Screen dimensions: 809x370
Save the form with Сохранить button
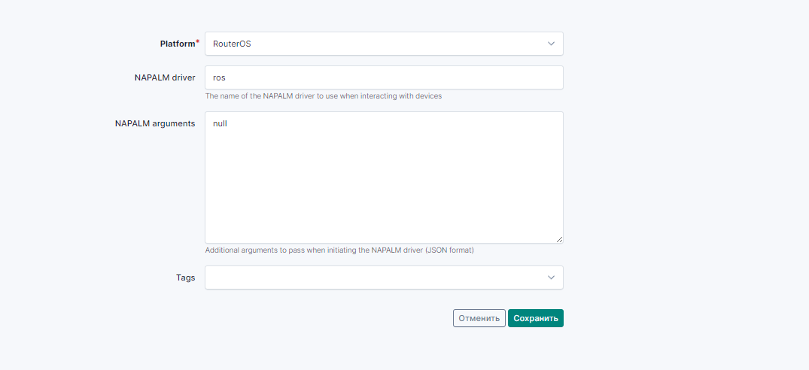click(535, 318)
